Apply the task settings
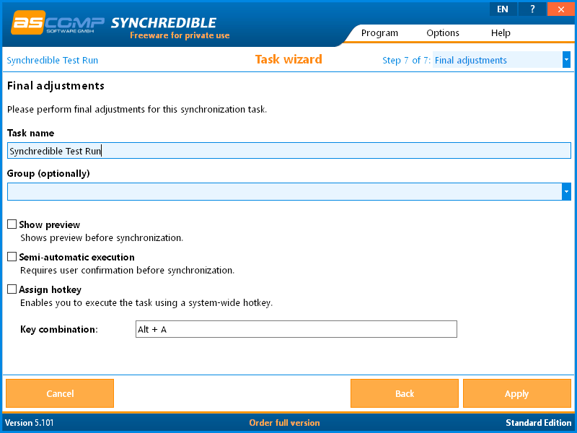Viewport: 577px width, 433px height. click(516, 393)
